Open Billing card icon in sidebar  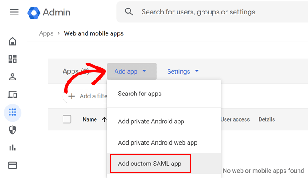[x=12, y=165]
